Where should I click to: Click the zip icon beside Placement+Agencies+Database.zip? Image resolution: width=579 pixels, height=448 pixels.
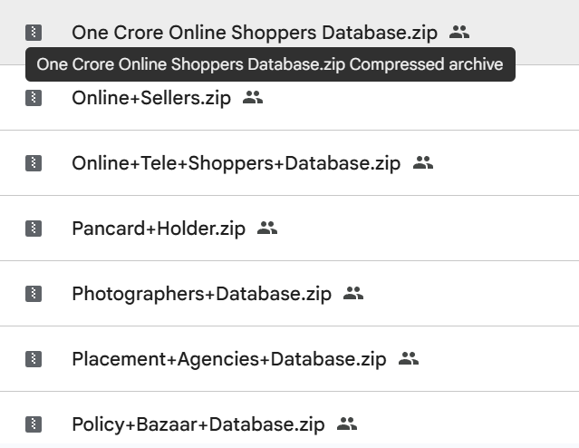[34, 359]
